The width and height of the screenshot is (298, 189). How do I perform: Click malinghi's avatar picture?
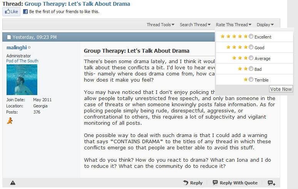(22, 80)
